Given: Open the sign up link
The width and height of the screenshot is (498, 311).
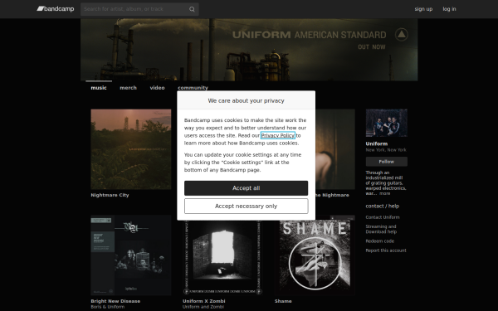Looking at the screenshot, I should 423,9.
